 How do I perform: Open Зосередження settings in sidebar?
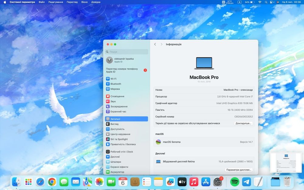tap(126, 106)
